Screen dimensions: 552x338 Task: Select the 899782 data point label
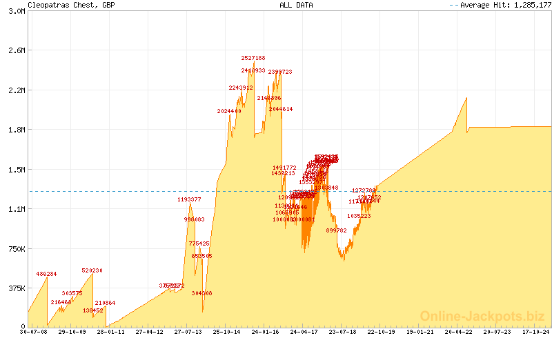tap(336, 230)
